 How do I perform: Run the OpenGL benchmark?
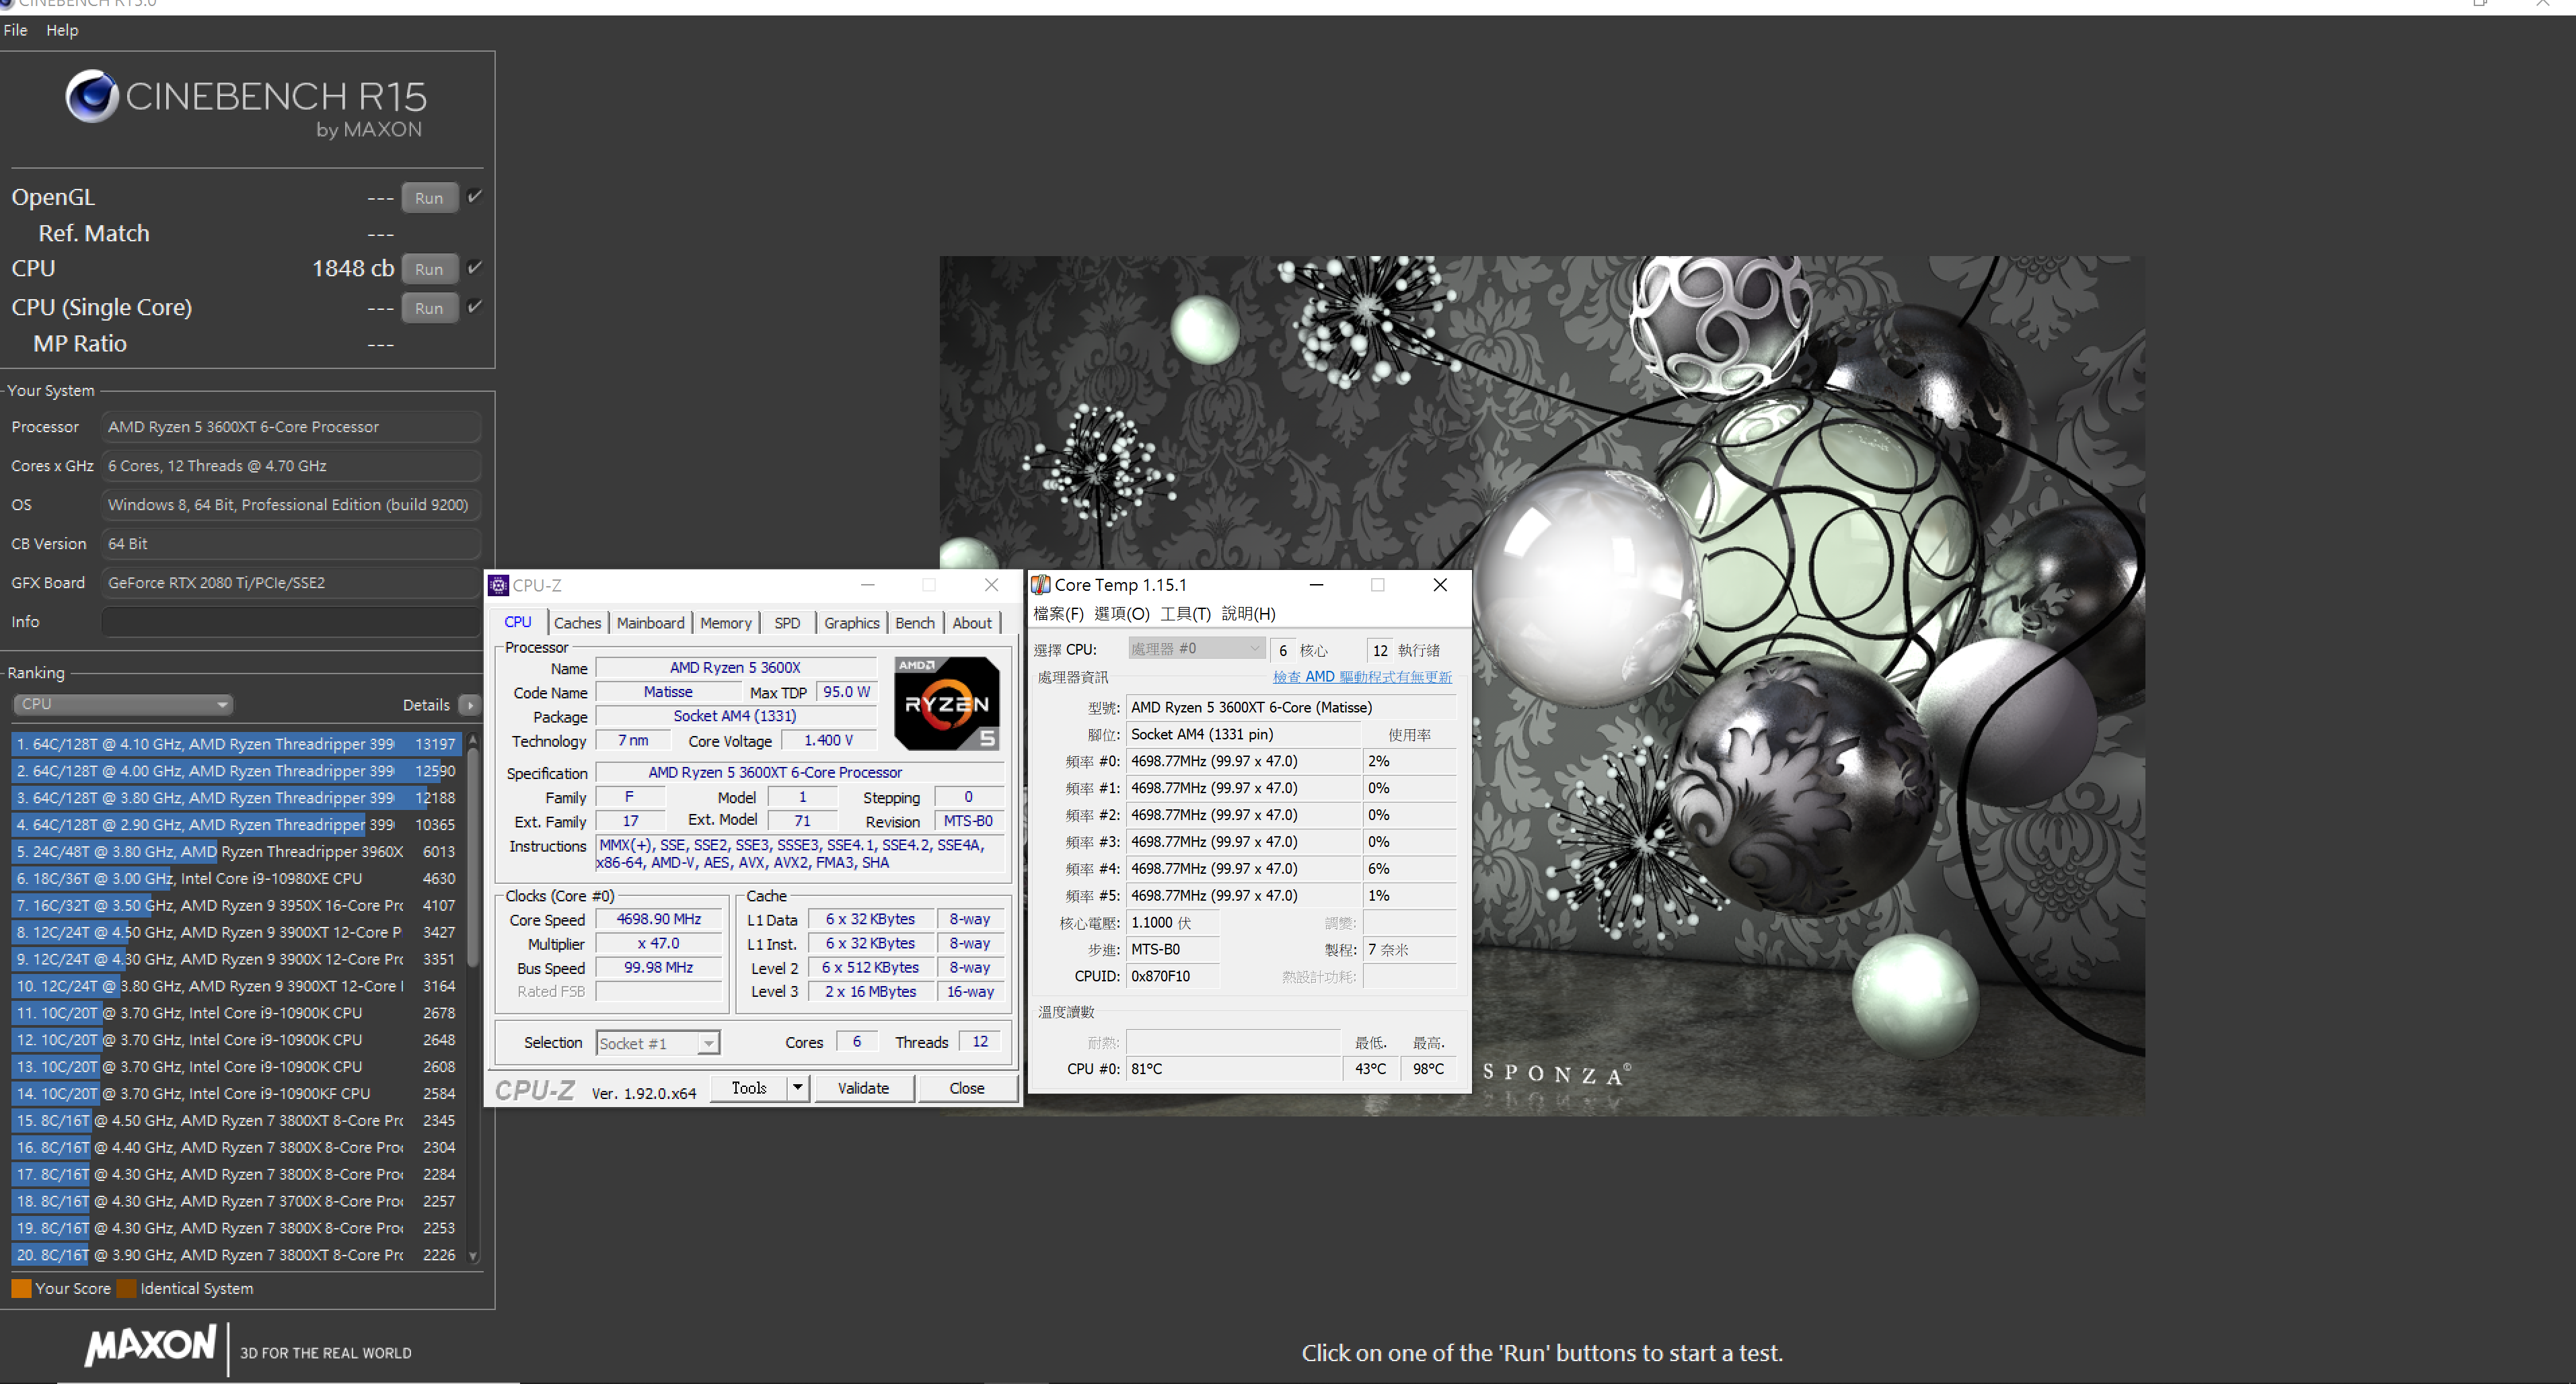click(x=429, y=197)
